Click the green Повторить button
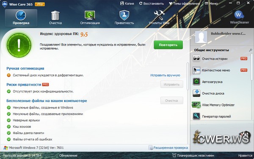 click(x=168, y=45)
